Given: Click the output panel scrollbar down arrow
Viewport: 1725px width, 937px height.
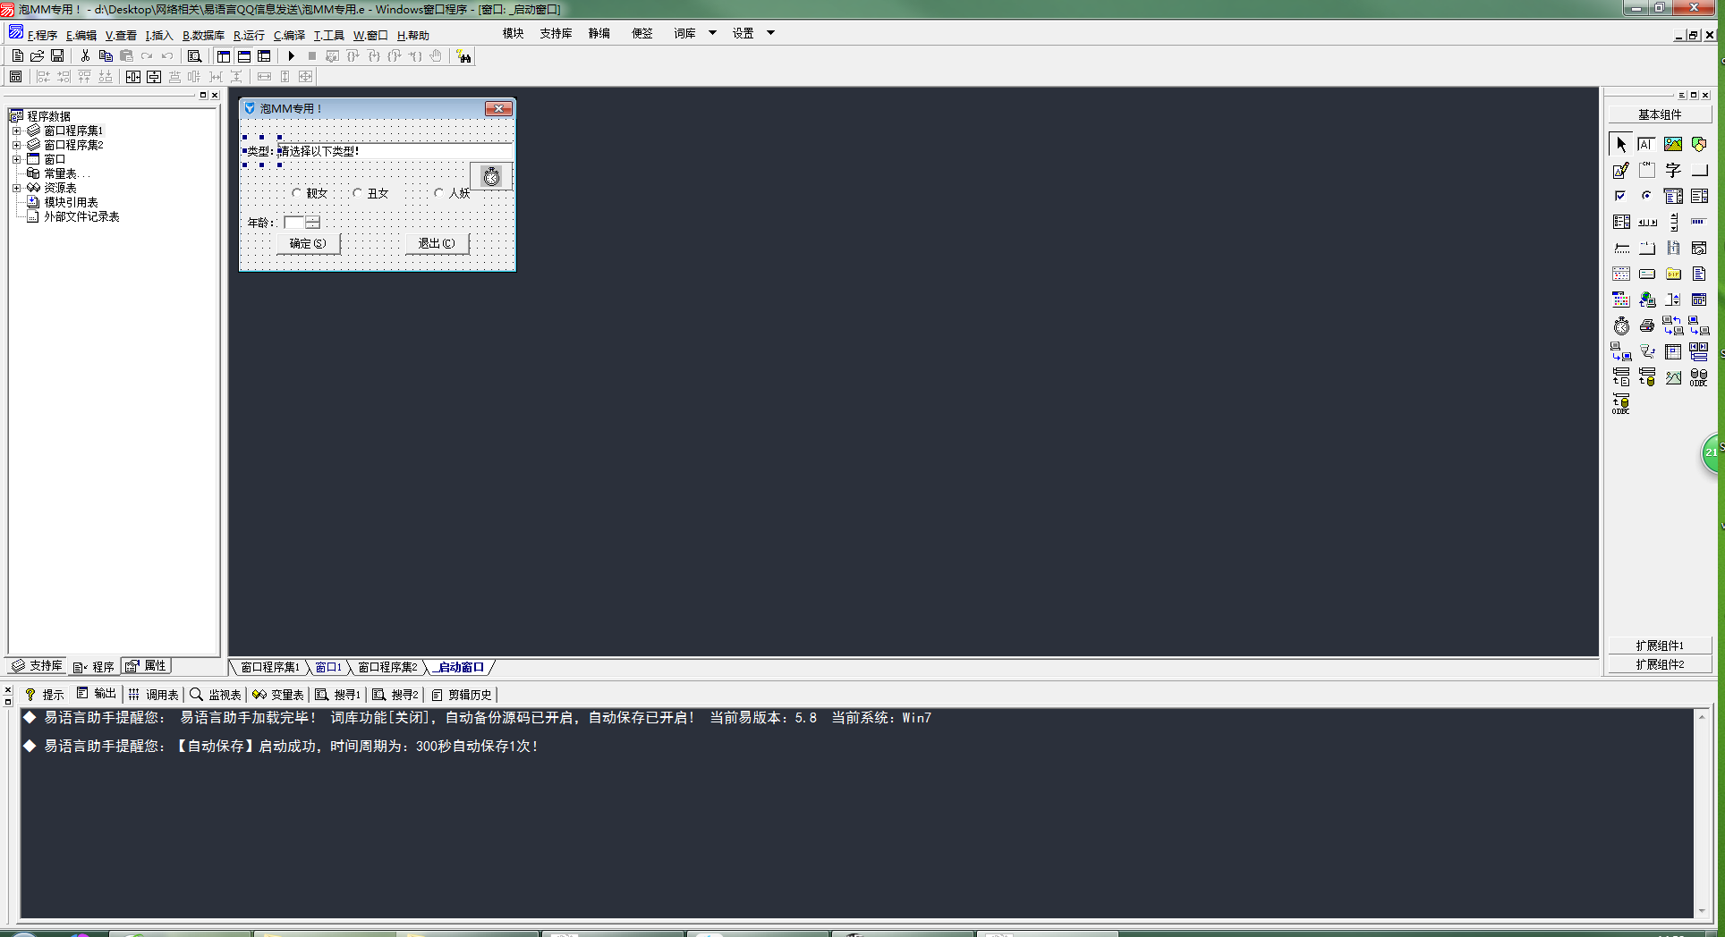Looking at the screenshot, I should coord(1702,911).
